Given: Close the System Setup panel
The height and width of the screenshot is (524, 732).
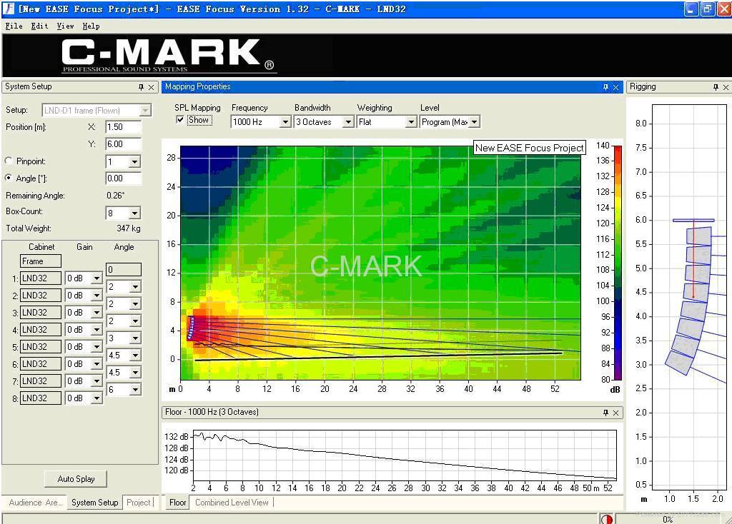Looking at the screenshot, I should [x=152, y=87].
